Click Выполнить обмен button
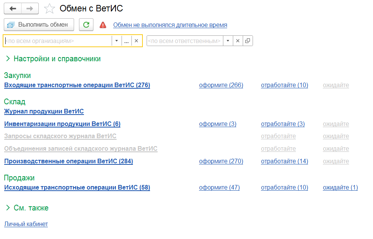This screenshot has height=239, width=373. [39, 25]
